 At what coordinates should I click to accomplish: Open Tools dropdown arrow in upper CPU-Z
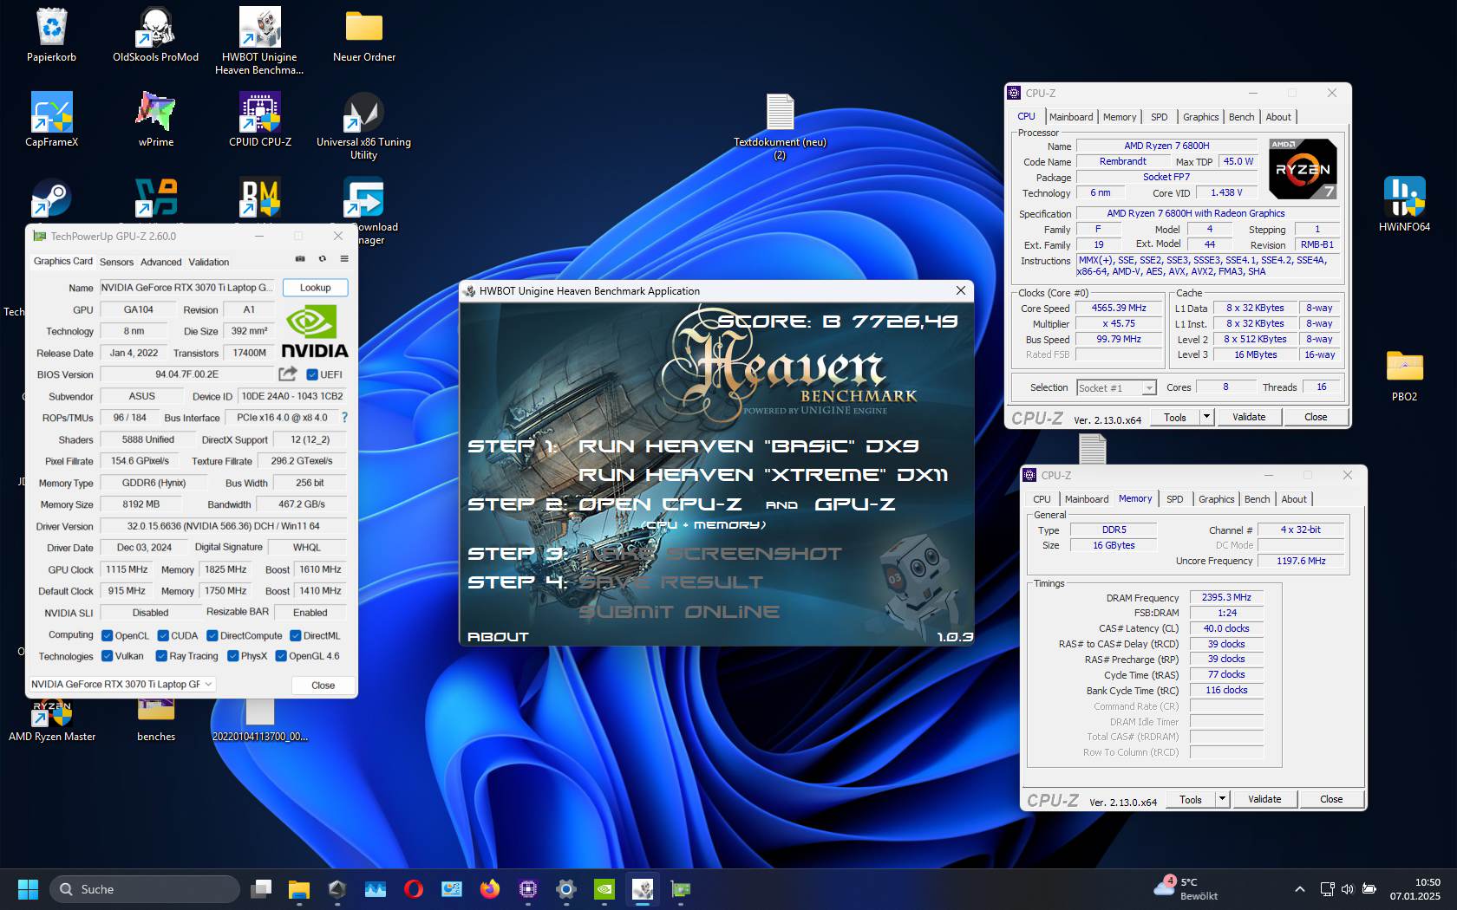tap(1205, 417)
